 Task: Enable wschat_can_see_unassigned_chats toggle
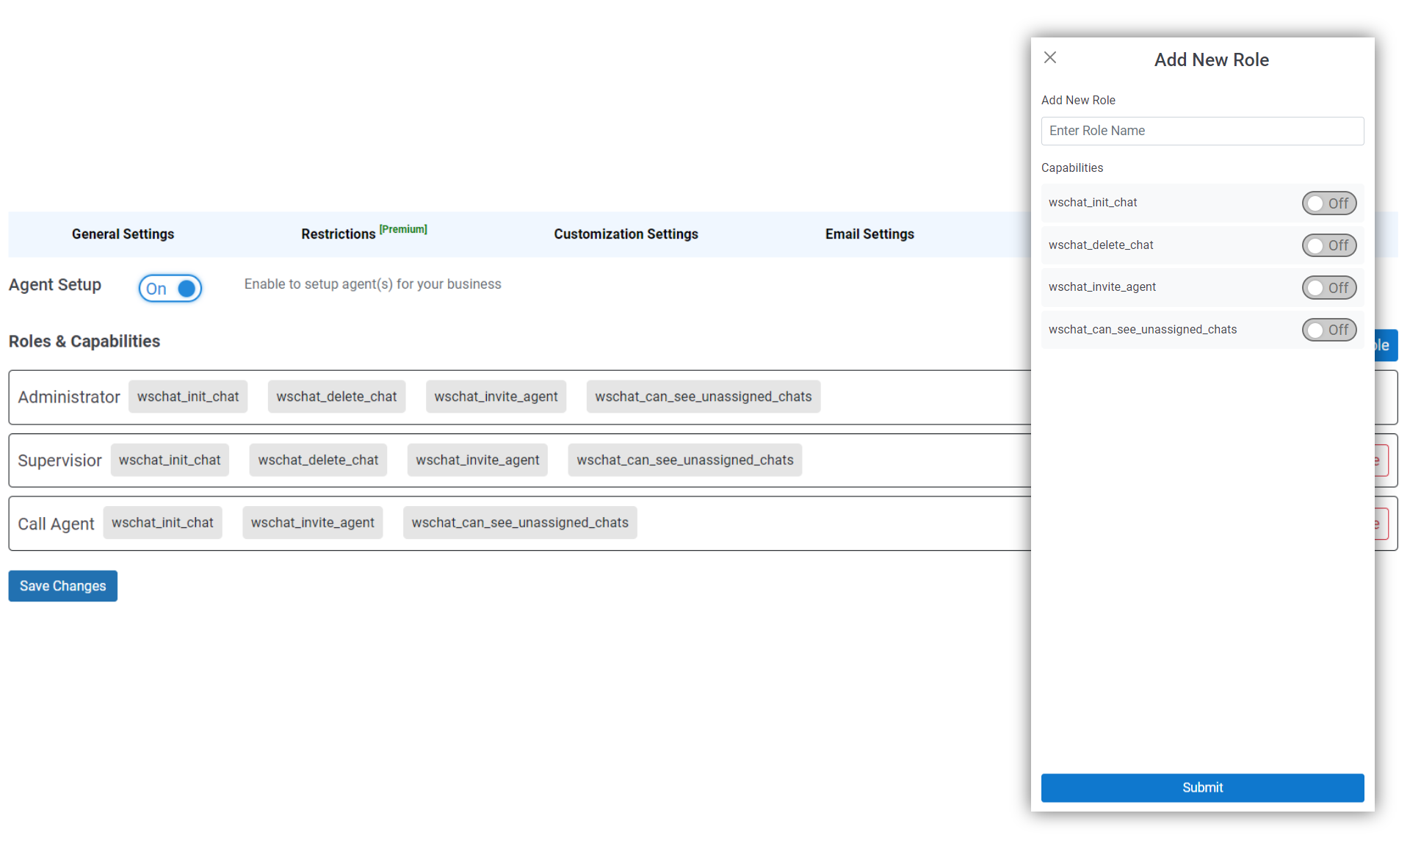tap(1328, 330)
